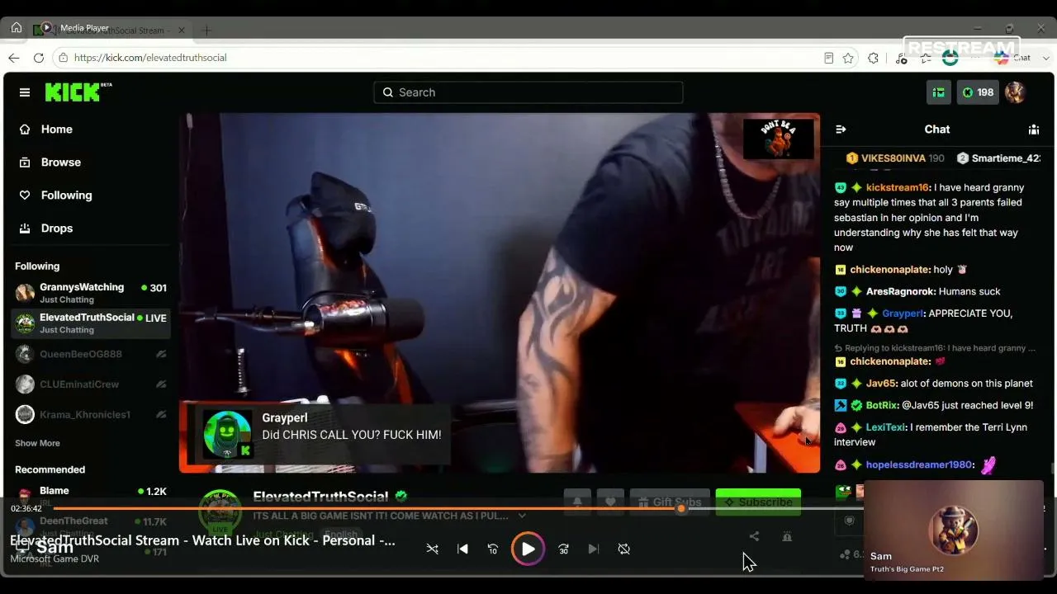The width and height of the screenshot is (1057, 594).
Task: Open the Kick hamburger menu
Action: tap(25, 92)
